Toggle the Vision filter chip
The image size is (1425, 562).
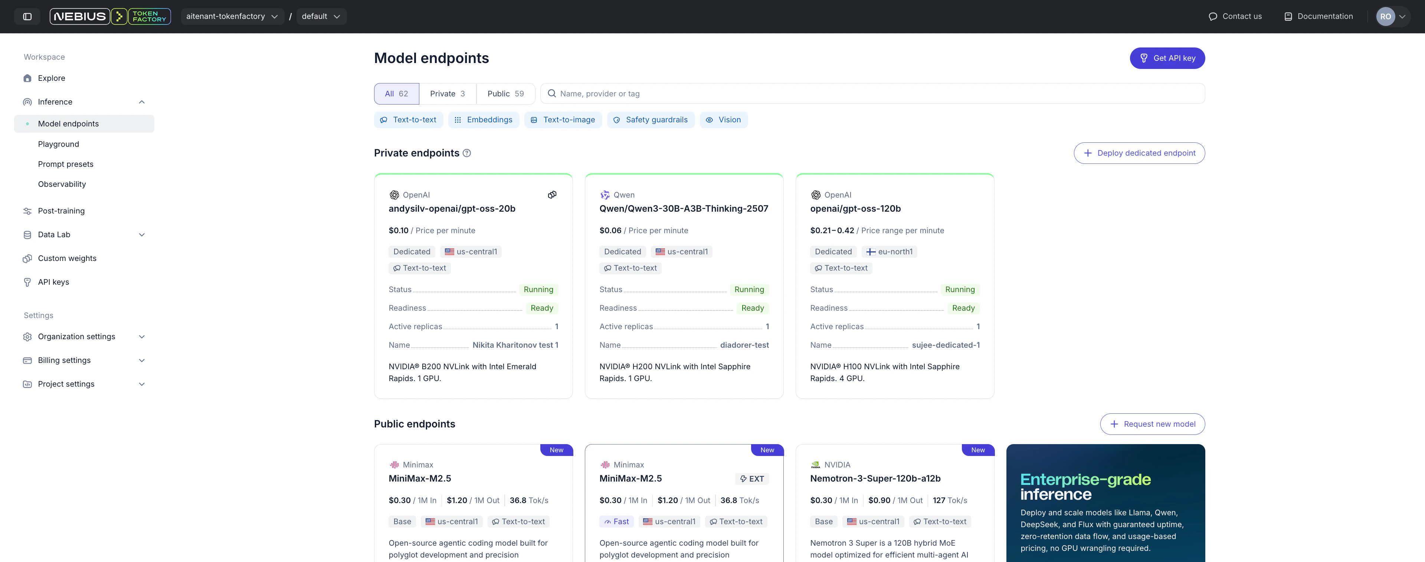(724, 120)
